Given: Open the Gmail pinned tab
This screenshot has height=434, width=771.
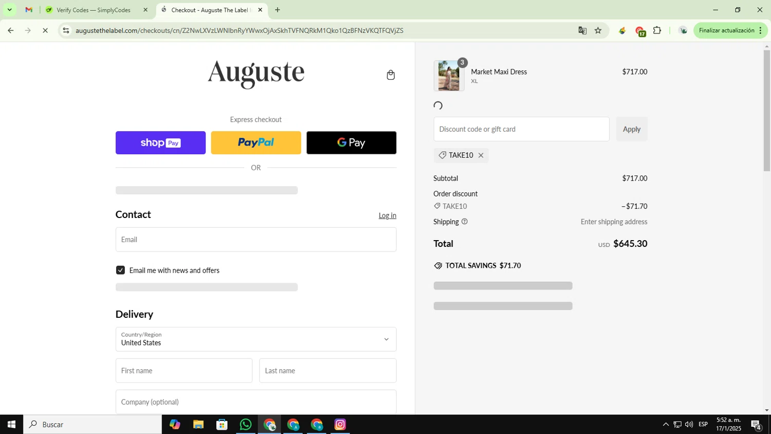Looking at the screenshot, I should (x=29, y=10).
